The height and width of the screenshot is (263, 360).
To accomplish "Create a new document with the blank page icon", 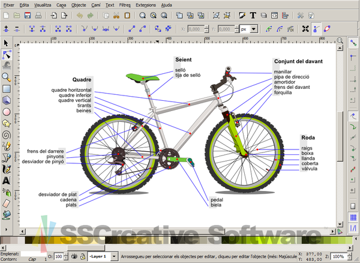I will pos(6,16).
